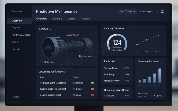Open the Last 7 days dropdown
Screen dimensions: 178x111
[128, 12]
